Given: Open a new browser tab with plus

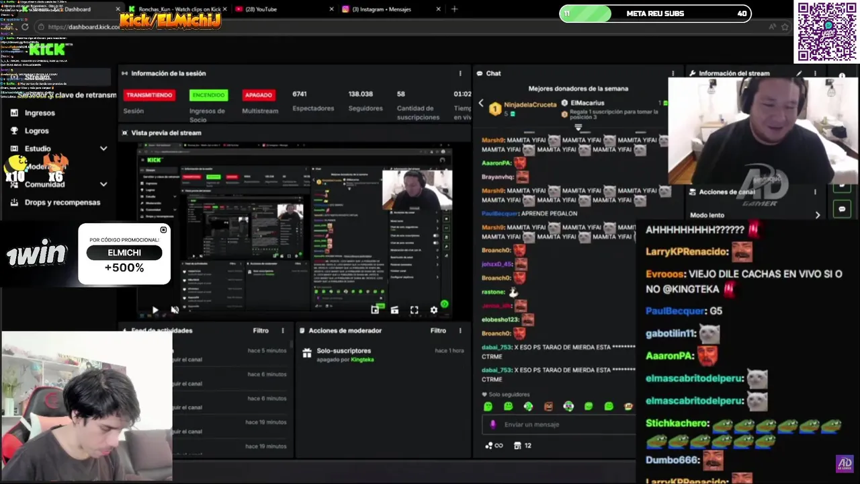Looking at the screenshot, I should pos(454,9).
